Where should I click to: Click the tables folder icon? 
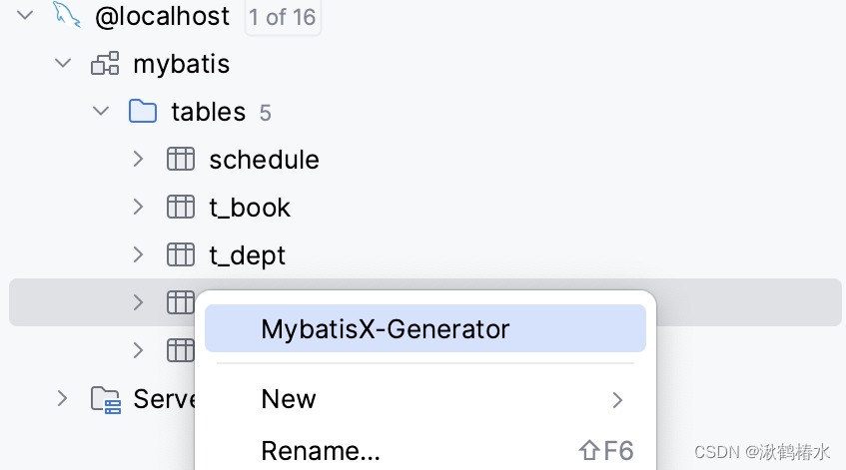pos(143,111)
